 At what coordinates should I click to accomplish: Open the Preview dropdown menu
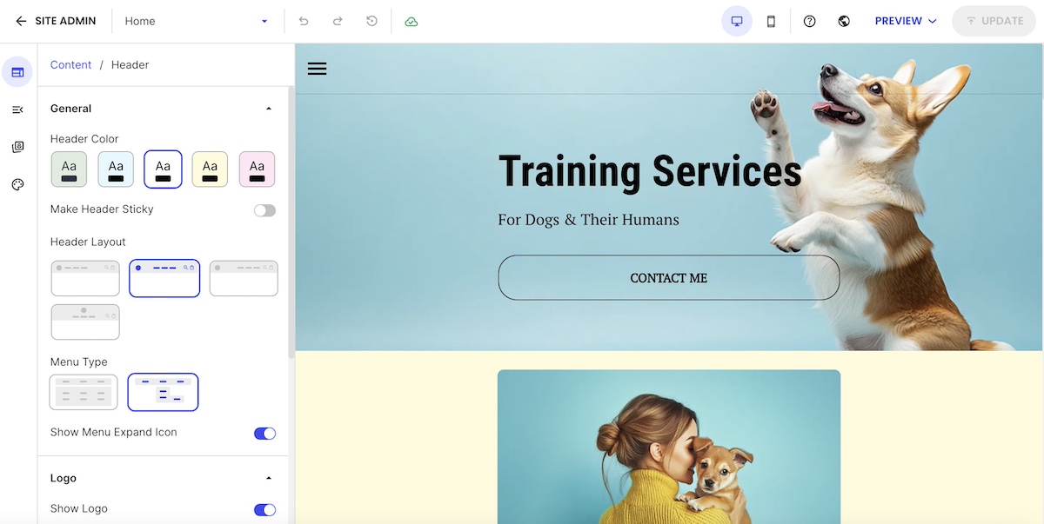point(906,21)
